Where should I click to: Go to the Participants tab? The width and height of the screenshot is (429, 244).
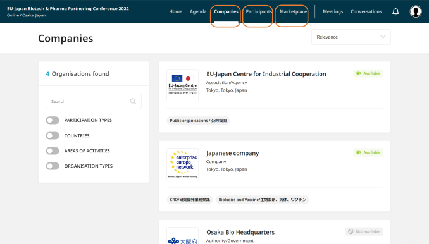pyautogui.click(x=259, y=12)
